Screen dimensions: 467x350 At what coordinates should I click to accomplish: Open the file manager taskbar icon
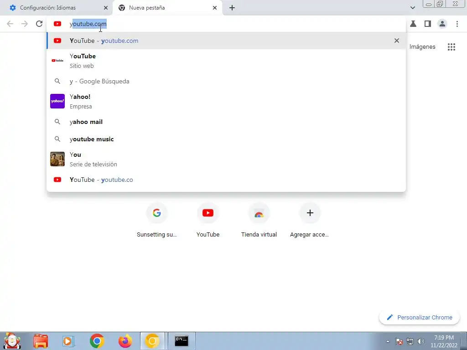(41, 341)
